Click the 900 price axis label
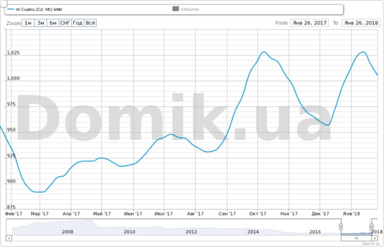The height and width of the screenshot is (247, 384). click(11, 181)
